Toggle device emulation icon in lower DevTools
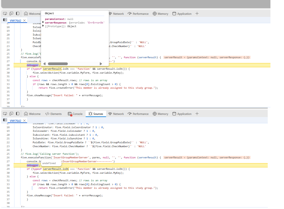Screen dimensions: 284x209 click(x=11, y=114)
